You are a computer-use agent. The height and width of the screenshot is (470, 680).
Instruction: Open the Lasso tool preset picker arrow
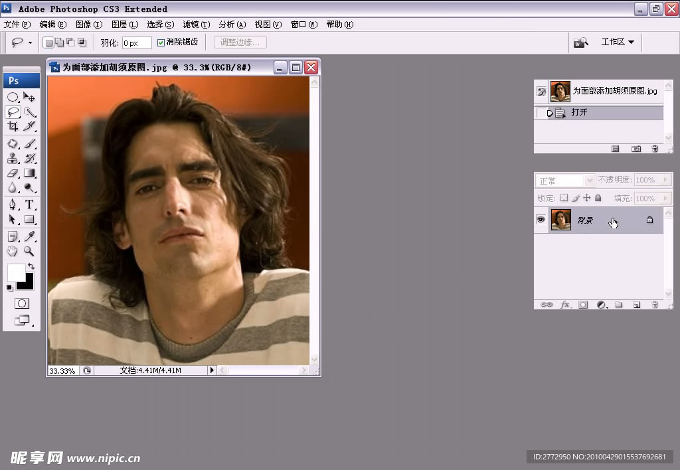[30, 42]
